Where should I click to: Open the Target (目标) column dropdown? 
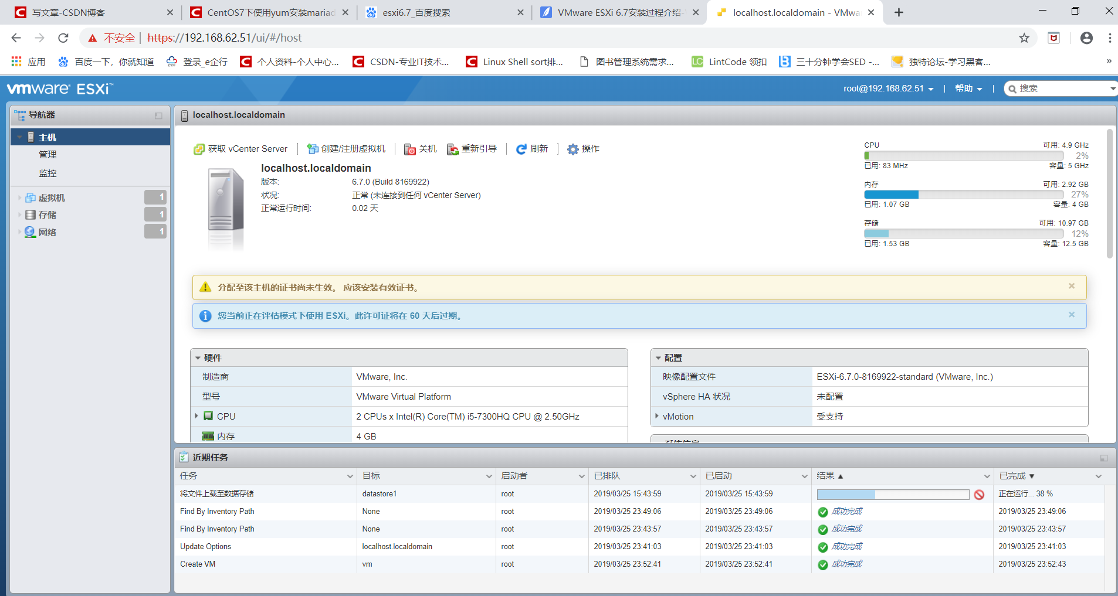[489, 476]
